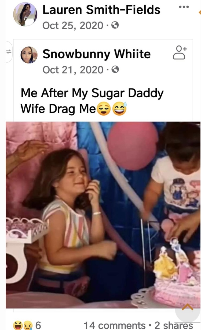Open Lauren Smith-Fields profile picture
Screen dimensions: 201x330
pos(25,14)
